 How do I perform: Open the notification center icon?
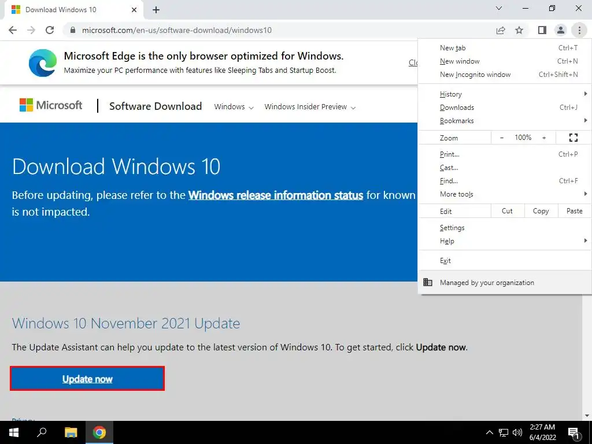[573, 432]
